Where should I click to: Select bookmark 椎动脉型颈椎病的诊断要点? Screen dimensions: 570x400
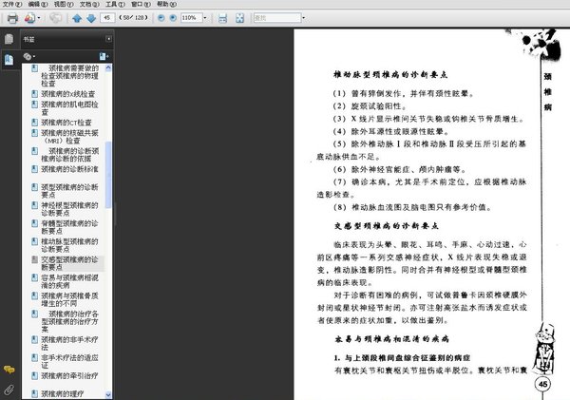(69, 245)
